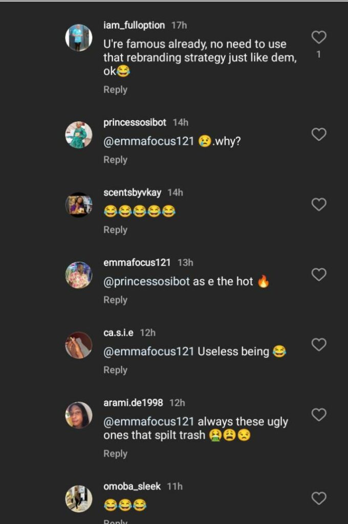This screenshot has width=348, height=524.
Task: Open @princessosibot mention in emmafocus121's reply
Action: (x=146, y=282)
